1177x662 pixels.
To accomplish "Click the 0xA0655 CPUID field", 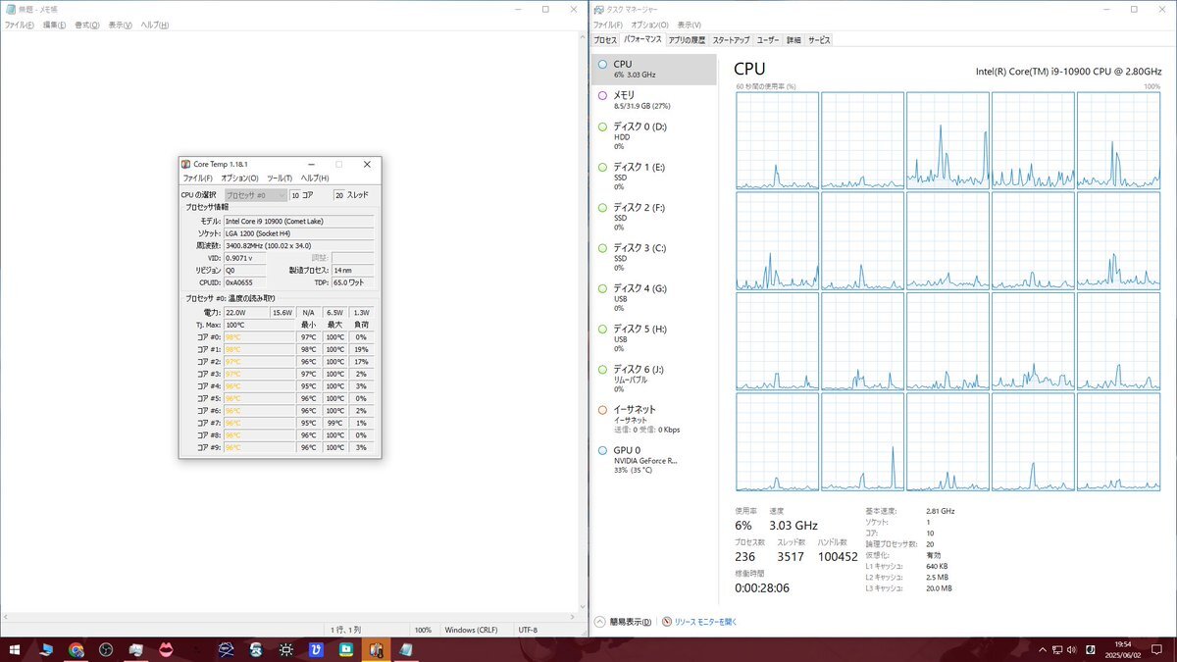I will pyautogui.click(x=244, y=282).
